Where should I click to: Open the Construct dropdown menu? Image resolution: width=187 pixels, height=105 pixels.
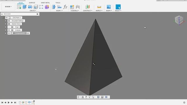[88, 10]
